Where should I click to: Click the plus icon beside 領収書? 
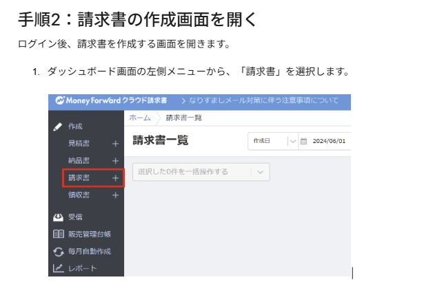(x=115, y=195)
